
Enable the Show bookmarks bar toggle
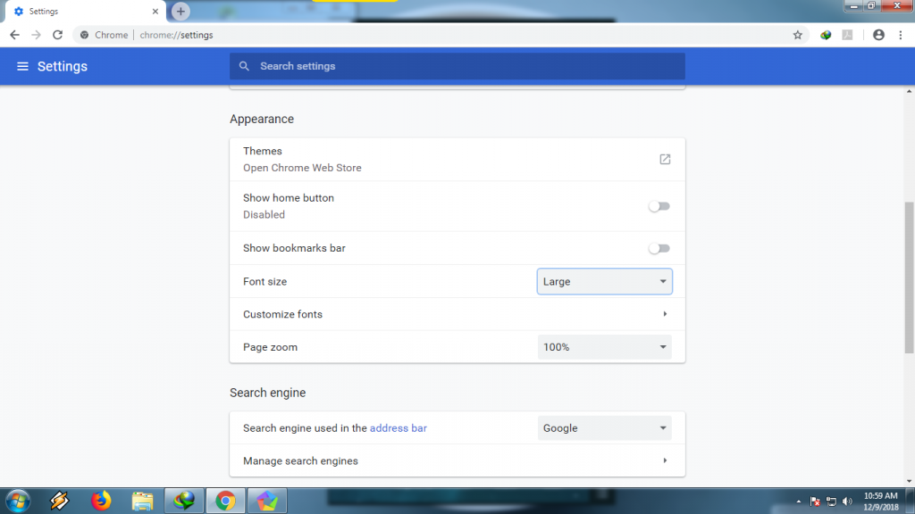coord(659,248)
